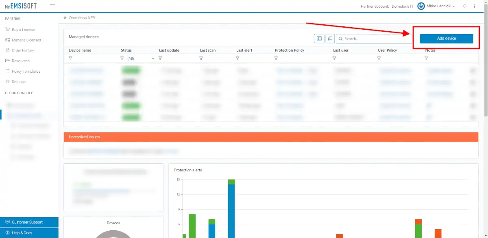
Task: Click the filter icon under Protection Policy
Action: click(x=276, y=58)
